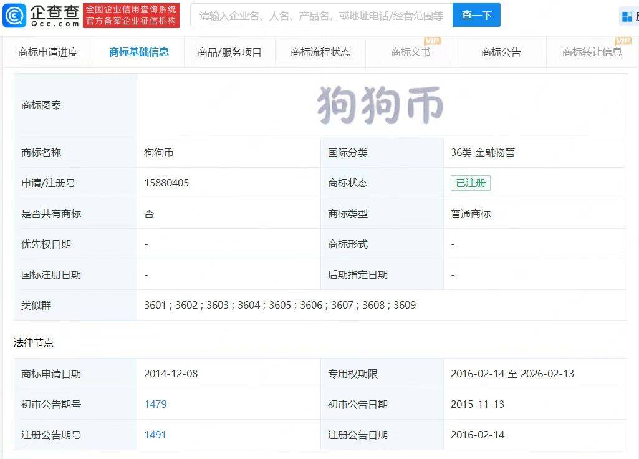Open the 商标文书 tab
639x459 pixels.
point(410,52)
